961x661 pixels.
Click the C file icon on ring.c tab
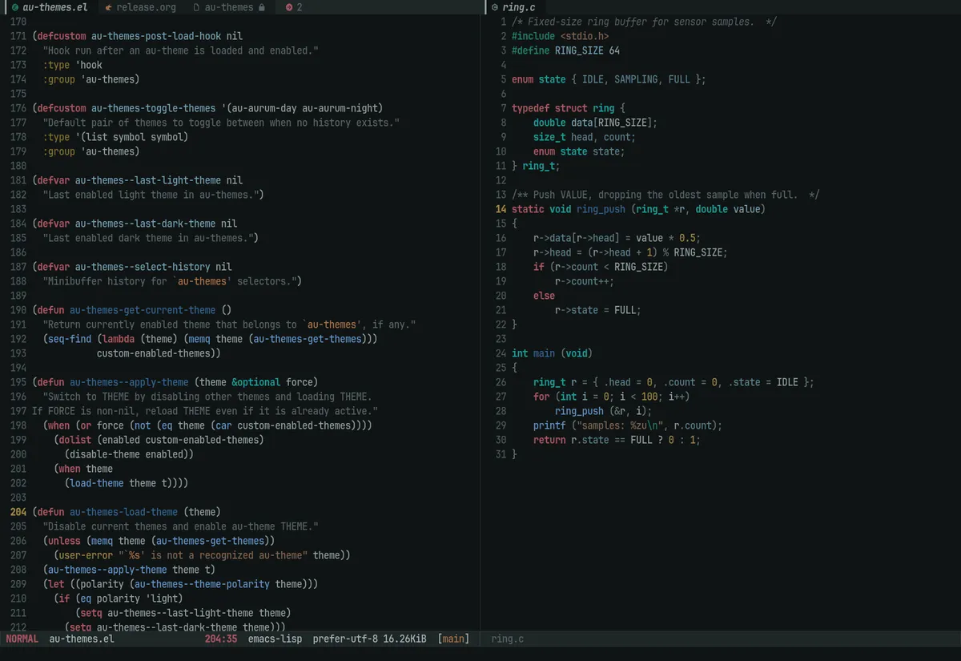[495, 7]
